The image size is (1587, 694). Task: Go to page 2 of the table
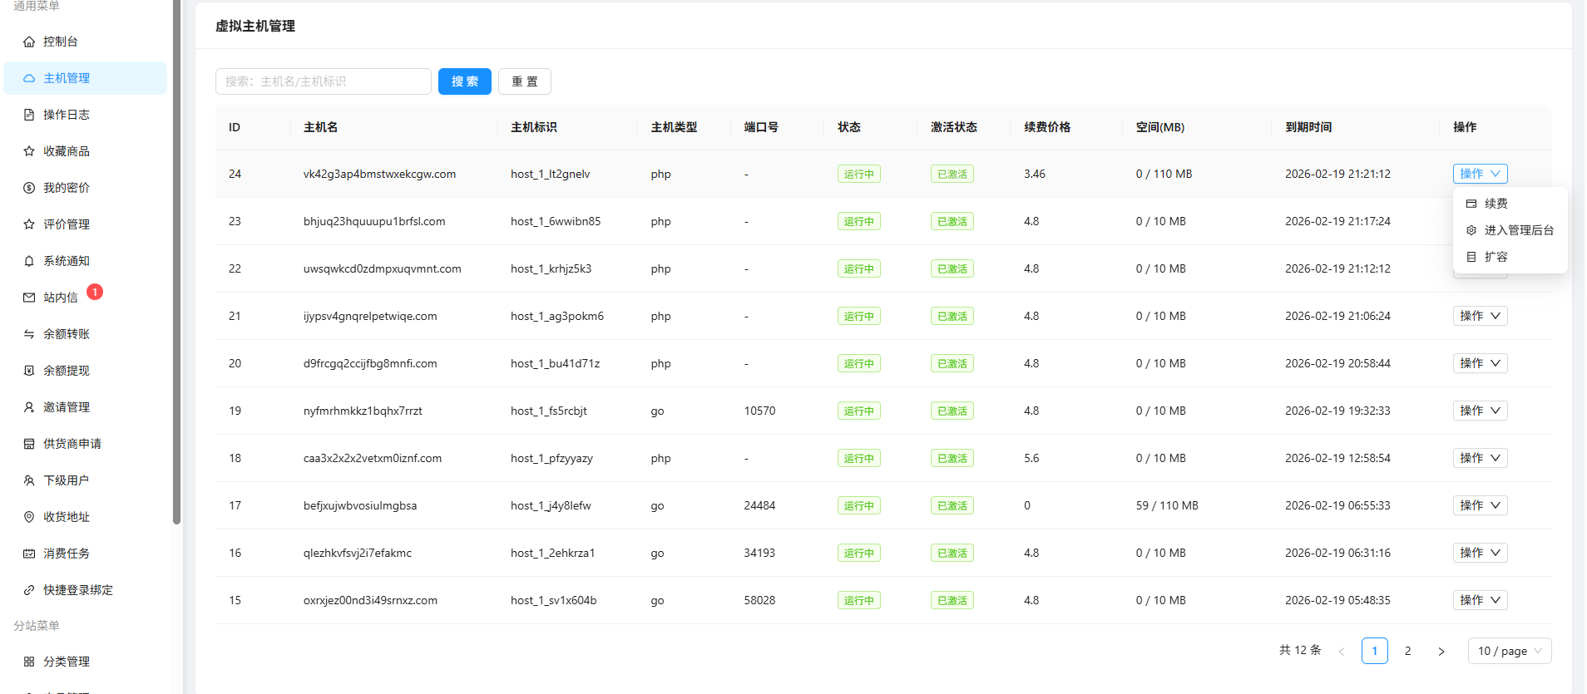coord(1407,651)
